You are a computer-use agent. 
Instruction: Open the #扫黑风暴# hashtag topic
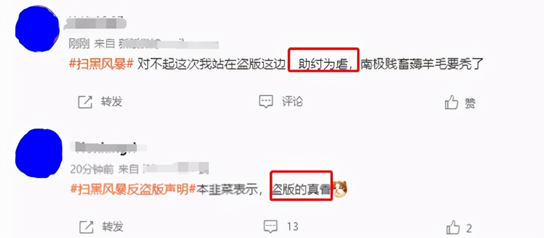(x=101, y=65)
